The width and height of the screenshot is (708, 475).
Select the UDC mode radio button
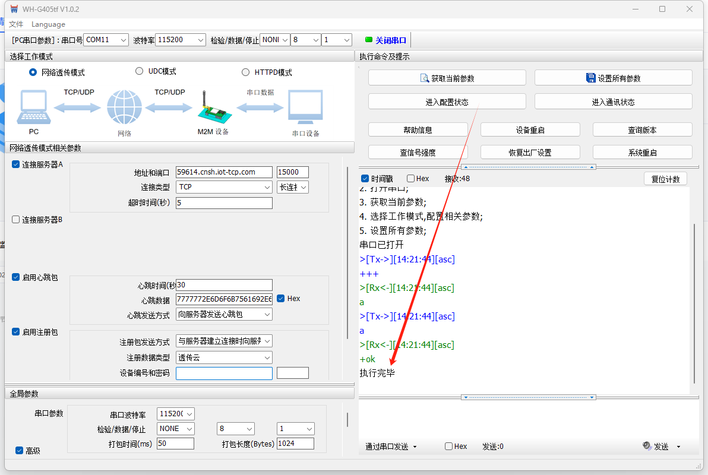tap(140, 71)
